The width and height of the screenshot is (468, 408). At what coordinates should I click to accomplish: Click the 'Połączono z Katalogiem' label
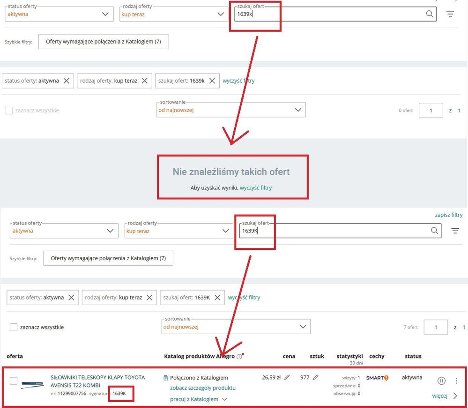tap(199, 378)
